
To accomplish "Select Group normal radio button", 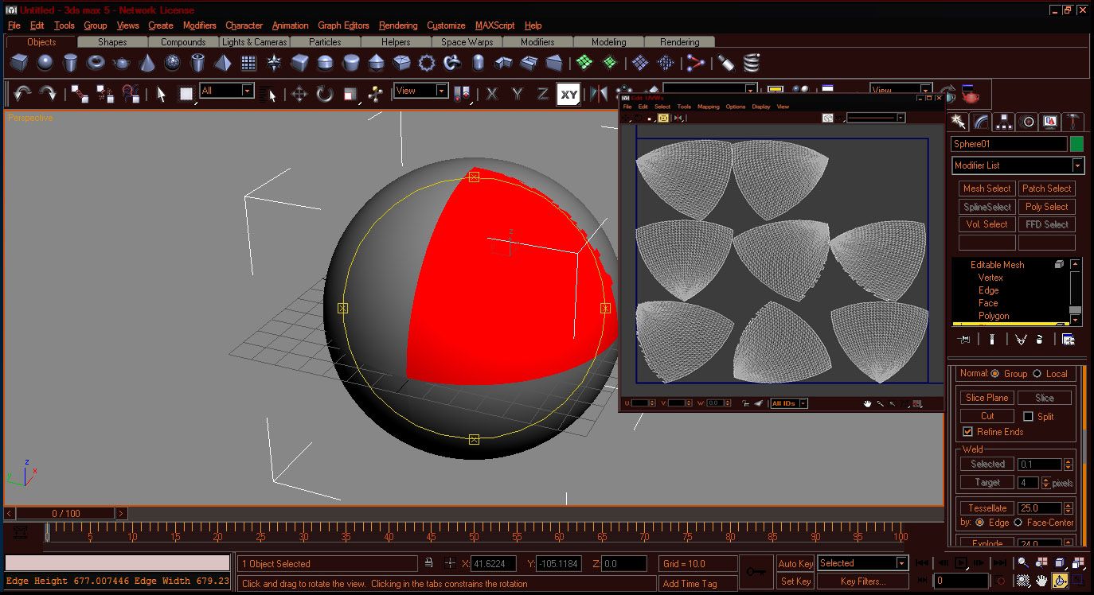I will point(995,374).
